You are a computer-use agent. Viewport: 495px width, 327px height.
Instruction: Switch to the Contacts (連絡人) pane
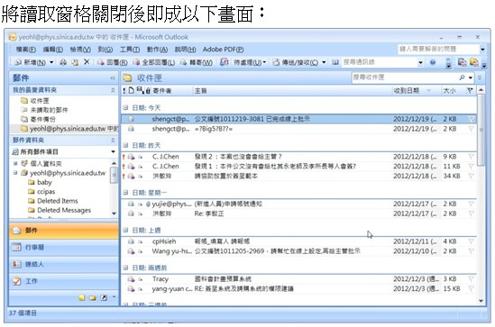tap(64, 264)
